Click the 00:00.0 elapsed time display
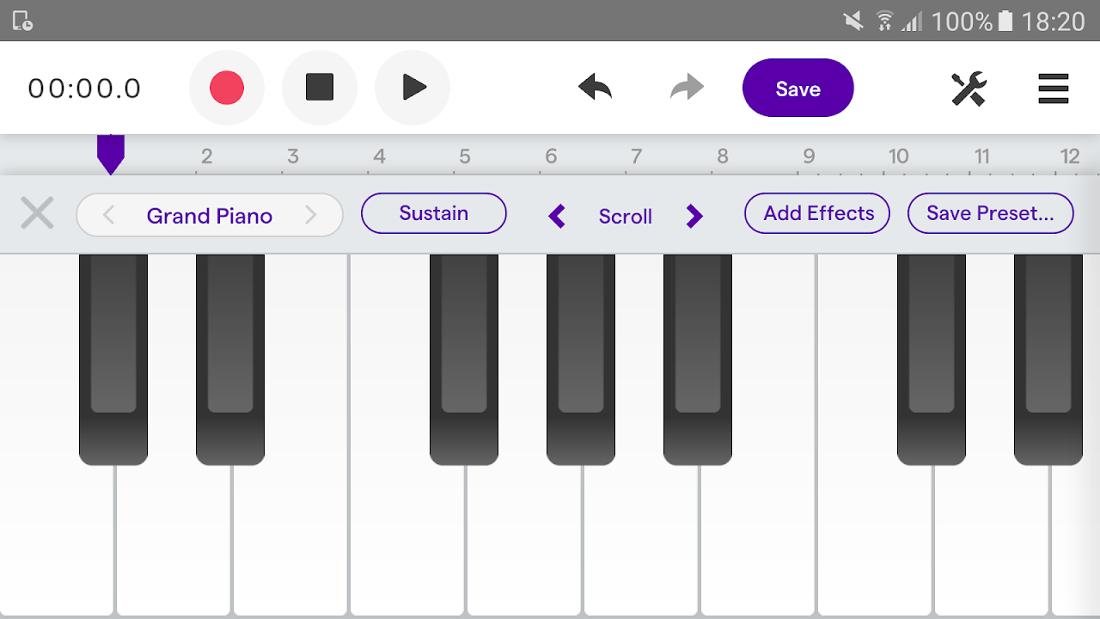Screen dimensions: 1100x619 (x=84, y=89)
